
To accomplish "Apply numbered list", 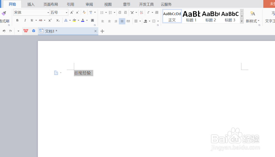I will [x=110, y=12].
